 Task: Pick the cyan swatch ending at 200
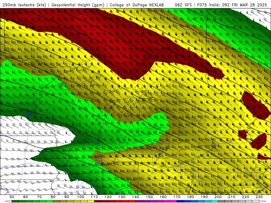pyautogui.click(x=214, y=201)
